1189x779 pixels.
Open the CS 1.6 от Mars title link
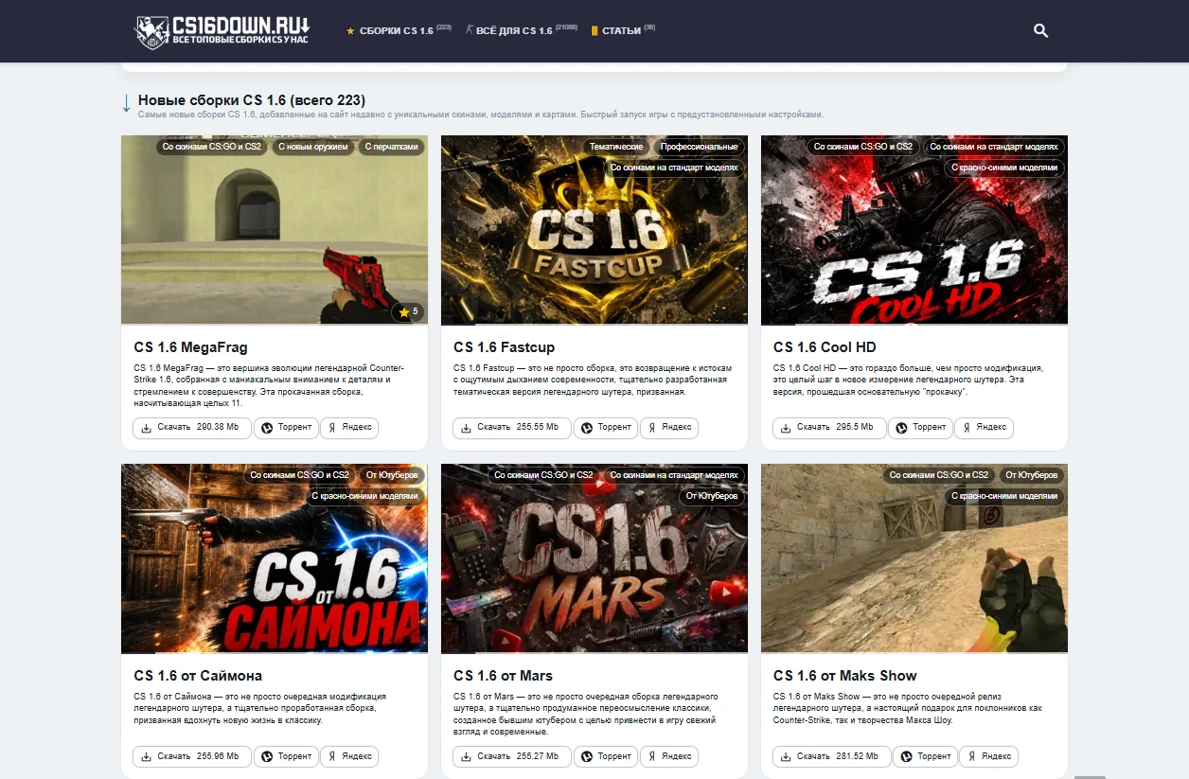[503, 676]
